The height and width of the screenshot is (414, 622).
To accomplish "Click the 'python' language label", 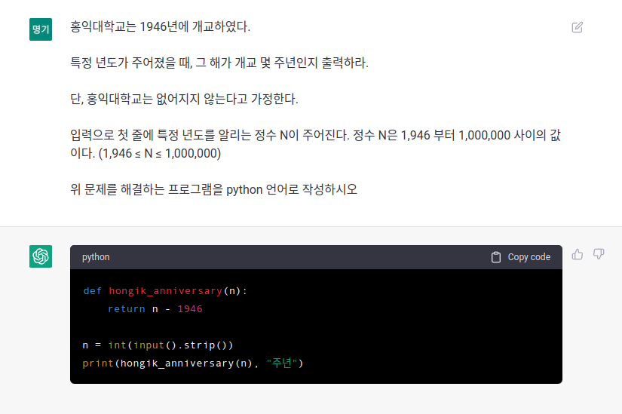I will pyautogui.click(x=96, y=257).
